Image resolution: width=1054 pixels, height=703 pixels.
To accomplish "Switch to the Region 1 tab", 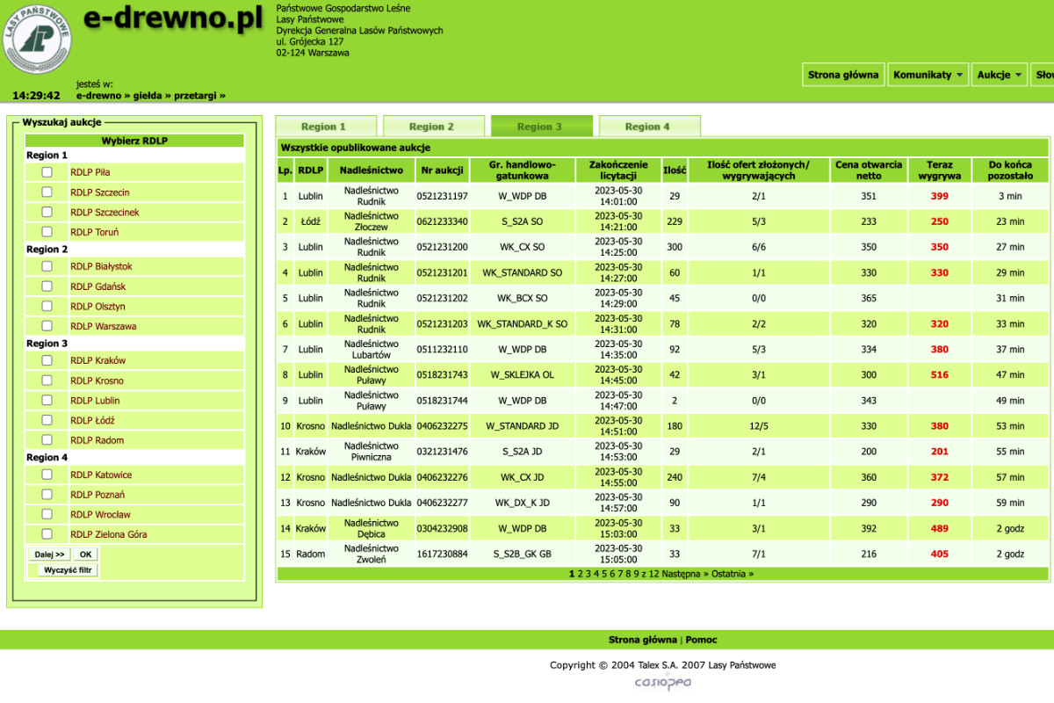I will 324,127.
